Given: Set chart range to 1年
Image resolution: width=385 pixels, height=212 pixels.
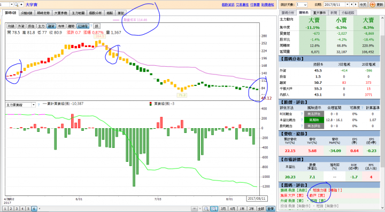Looking at the screenshot, I should coord(242,209).
